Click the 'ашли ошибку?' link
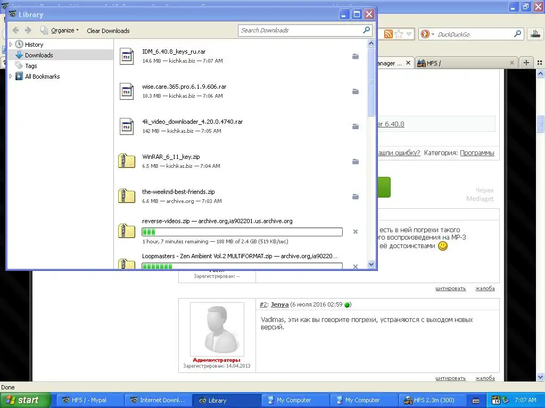Image resolution: width=545 pixels, height=408 pixels. 399,153
